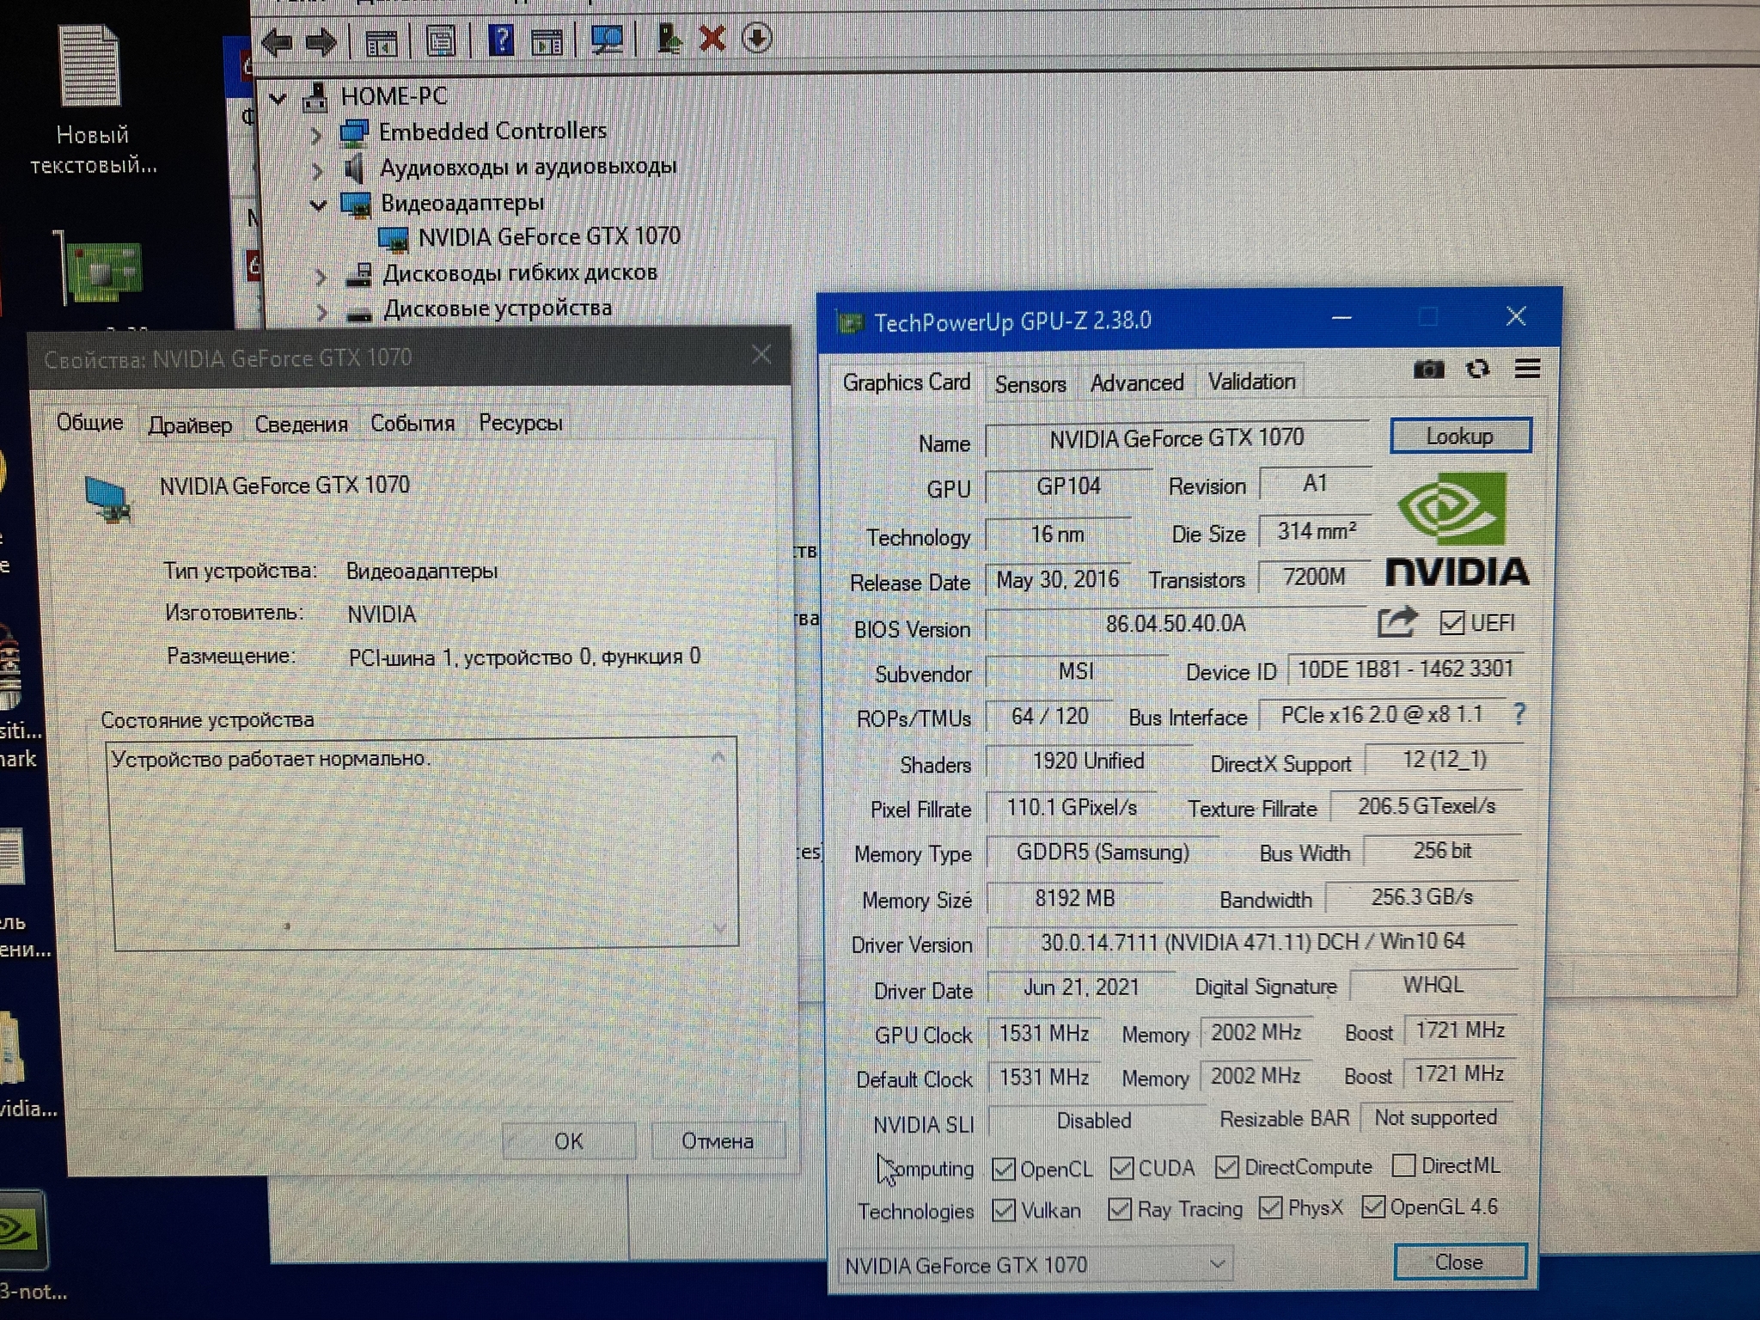Toggle the DirectML checkbox
This screenshot has width=1760, height=1320.
[x=1403, y=1165]
